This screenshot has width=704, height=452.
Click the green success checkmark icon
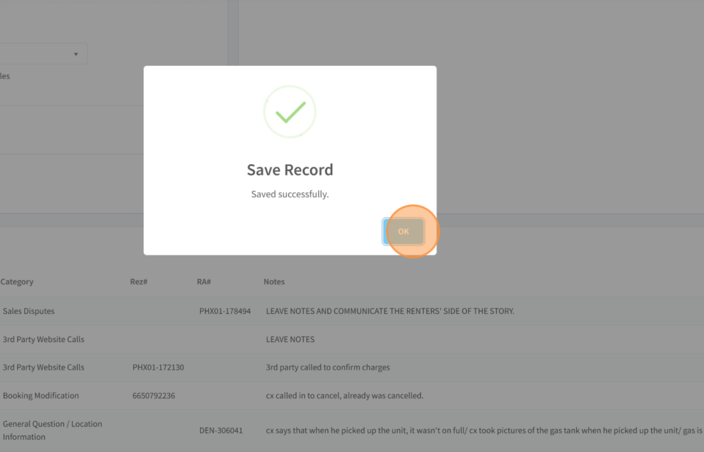click(289, 111)
